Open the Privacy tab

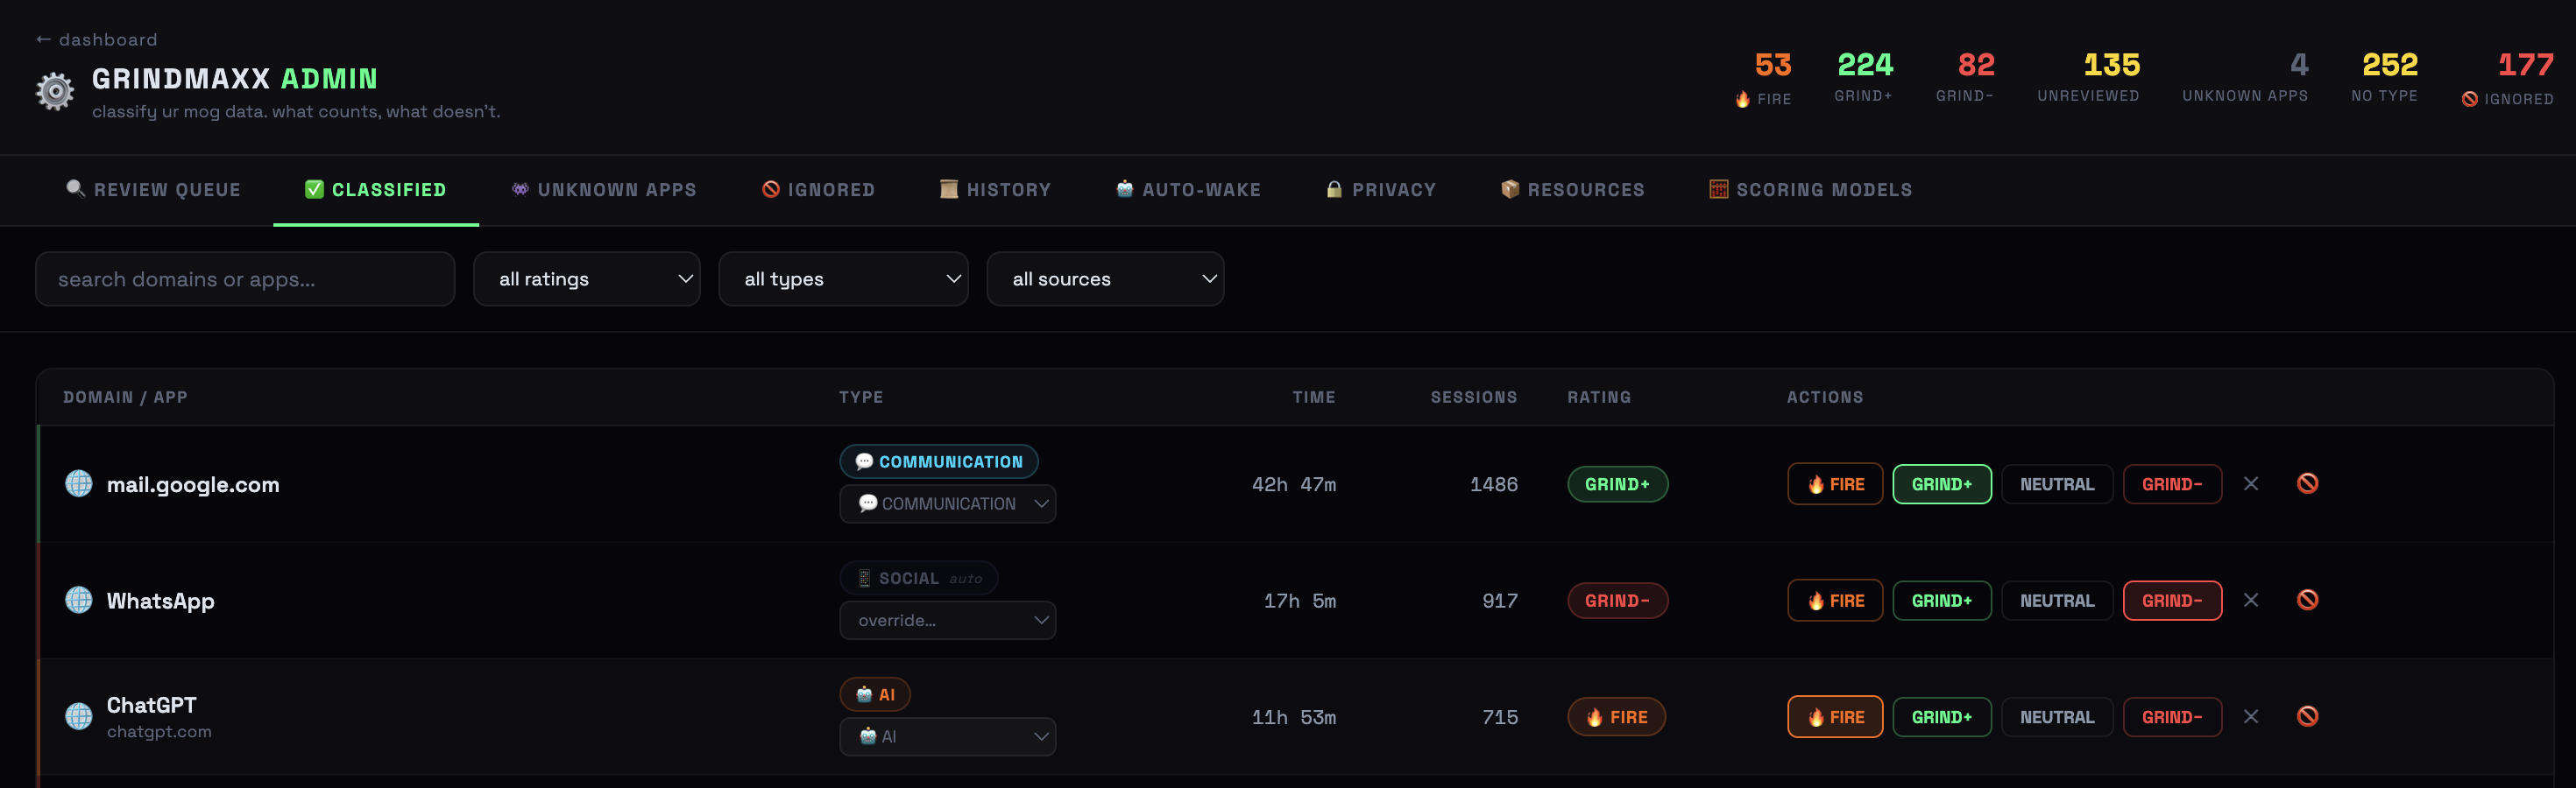coord(1381,190)
